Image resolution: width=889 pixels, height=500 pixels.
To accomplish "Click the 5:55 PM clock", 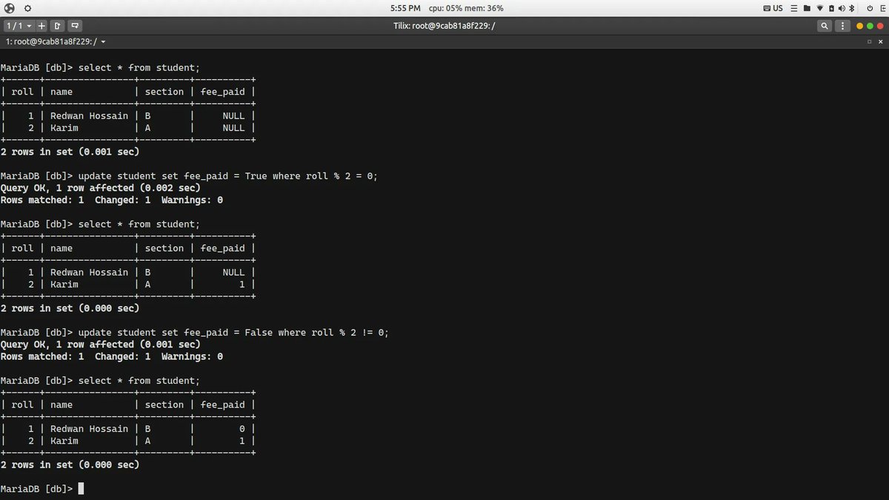I will coord(404,8).
